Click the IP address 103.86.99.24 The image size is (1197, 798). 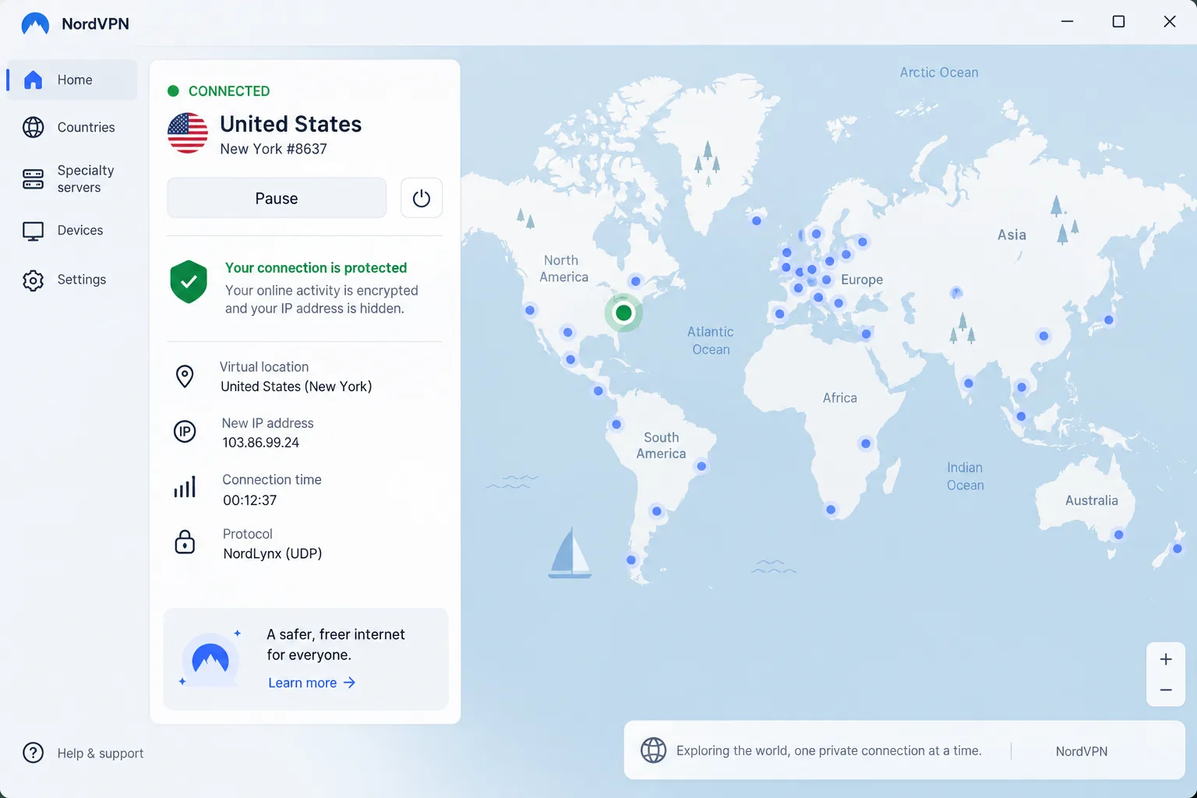(260, 443)
